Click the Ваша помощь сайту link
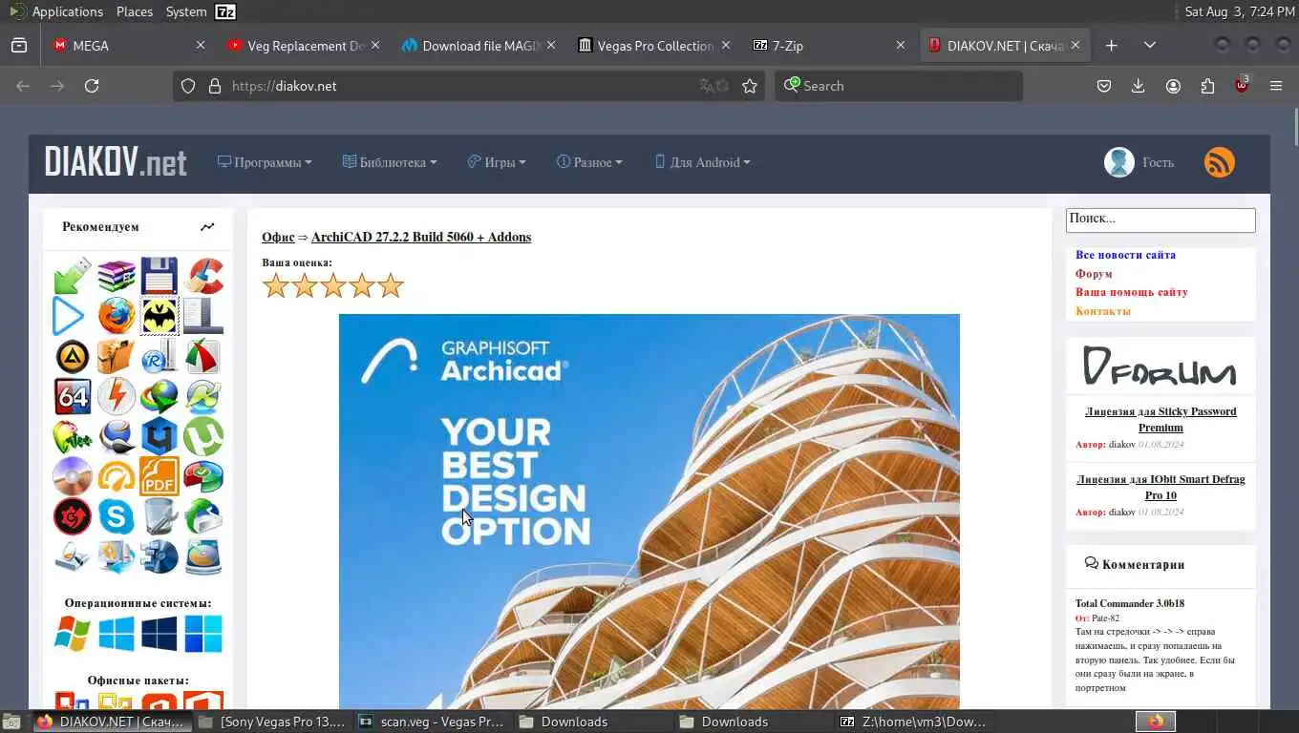 coord(1132,292)
